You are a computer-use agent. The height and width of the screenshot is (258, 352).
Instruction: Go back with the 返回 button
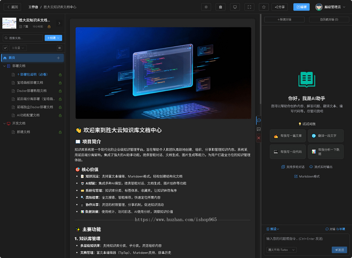[x=13, y=7]
